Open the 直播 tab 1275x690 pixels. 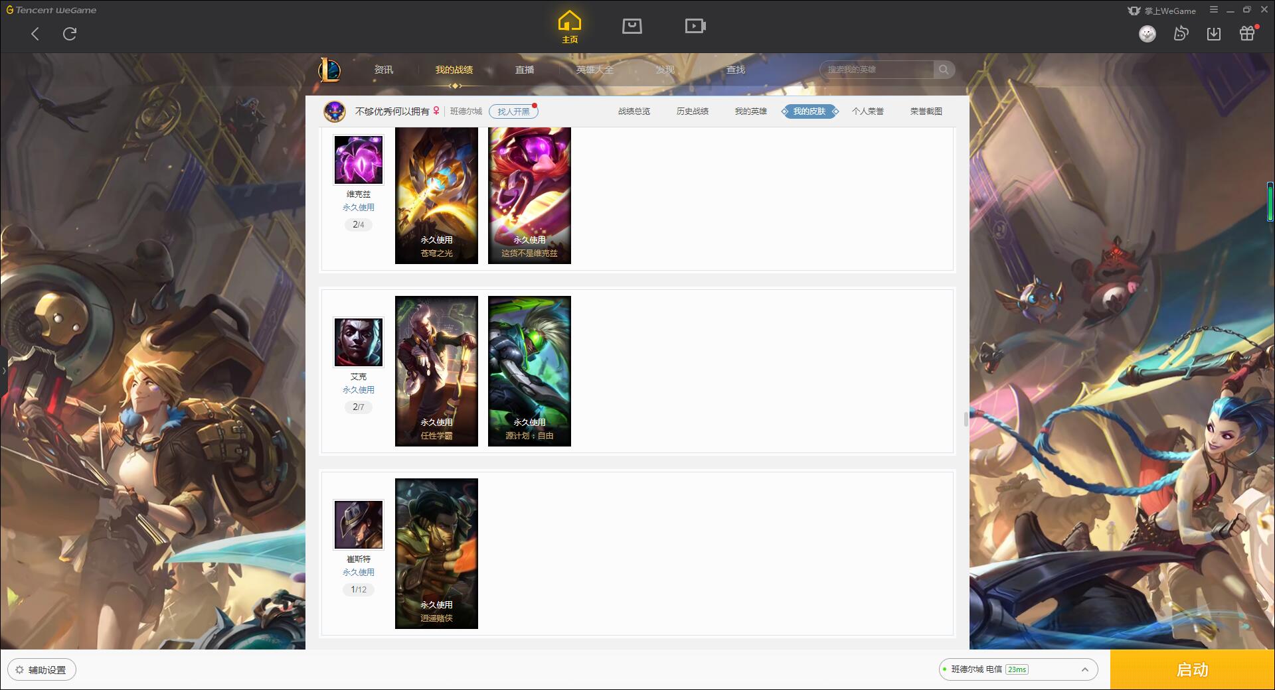coord(525,70)
